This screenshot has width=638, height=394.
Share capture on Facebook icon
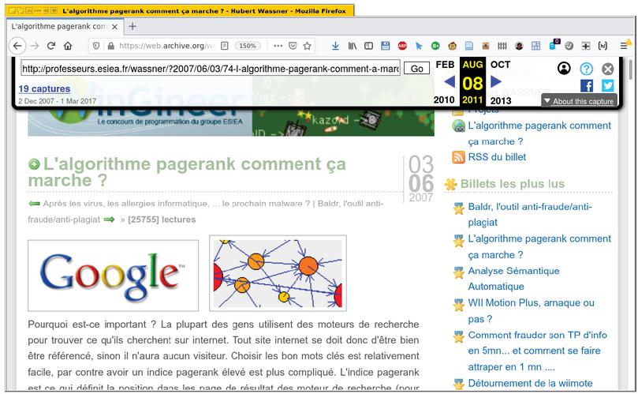pos(587,85)
